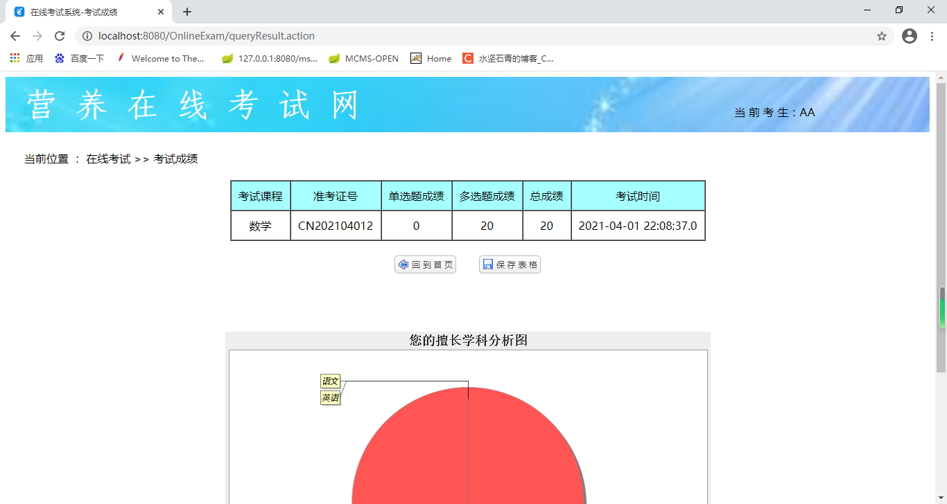Select the 语文 label on the pie chart

(x=330, y=381)
